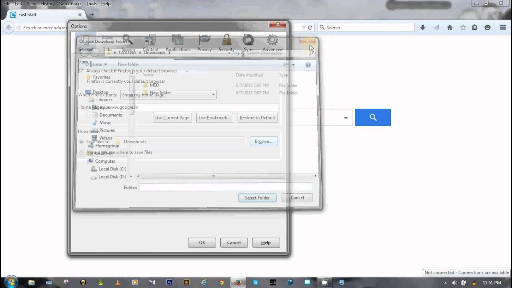
Task: Open the dropdown beside the page search box
Action: 346,118
